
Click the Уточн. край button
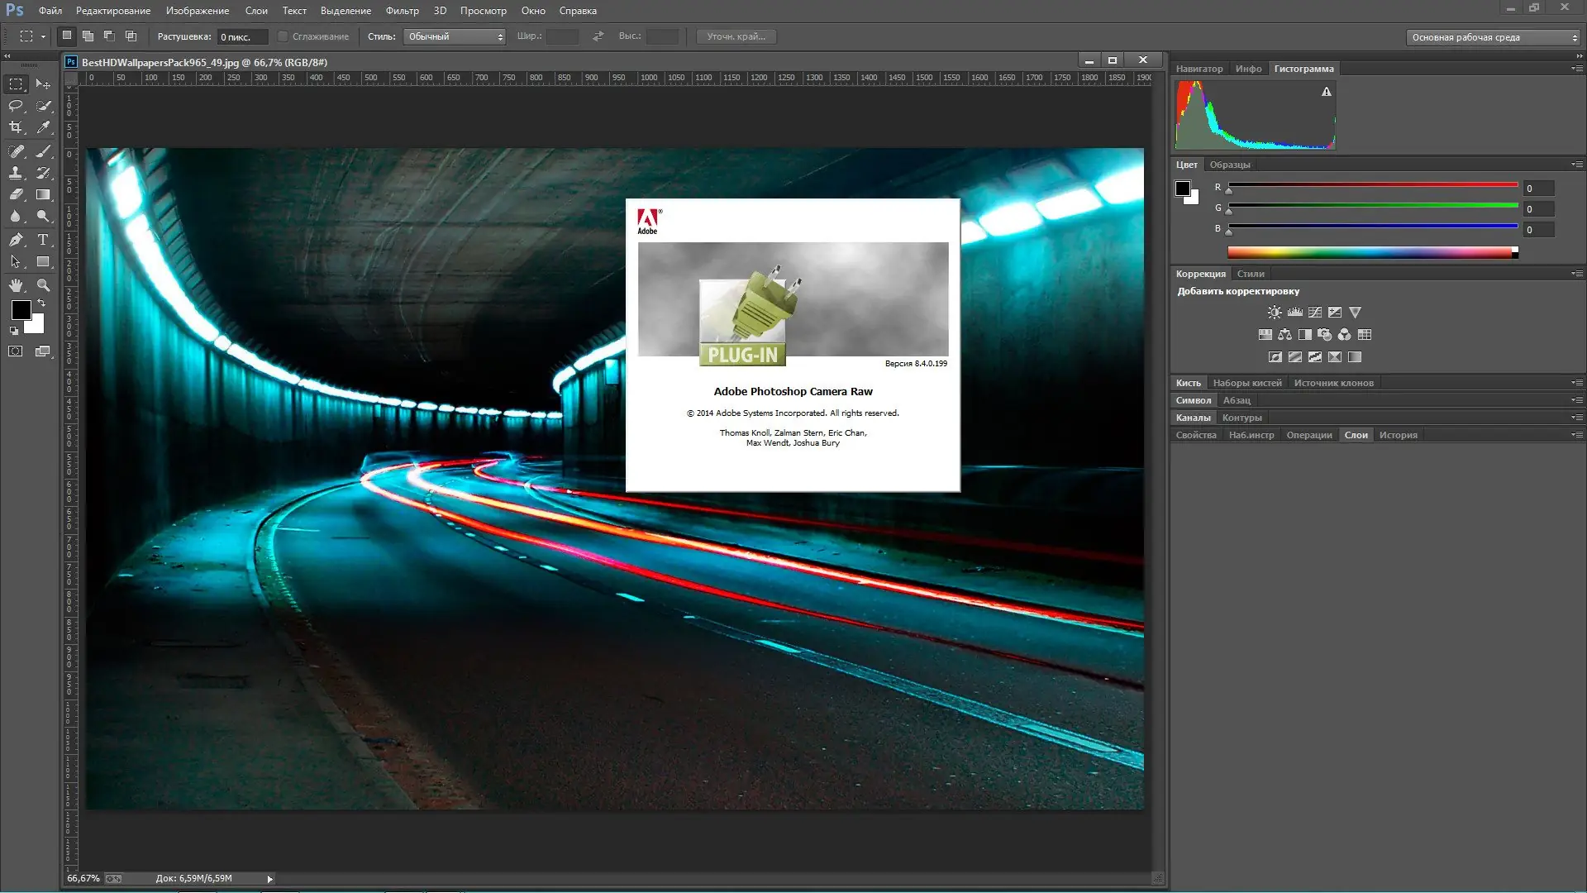coord(736,36)
